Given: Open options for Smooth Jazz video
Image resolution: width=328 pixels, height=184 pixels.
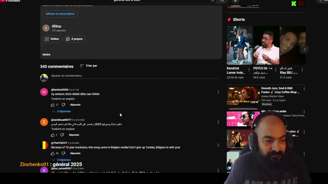Looking at the screenshot, I should [x=304, y=89].
